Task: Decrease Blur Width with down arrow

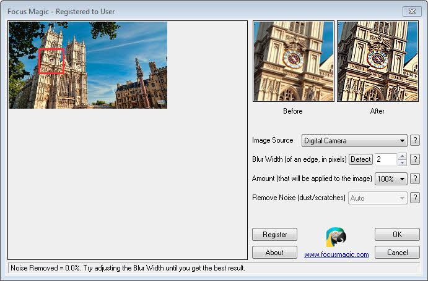Action: point(403,162)
